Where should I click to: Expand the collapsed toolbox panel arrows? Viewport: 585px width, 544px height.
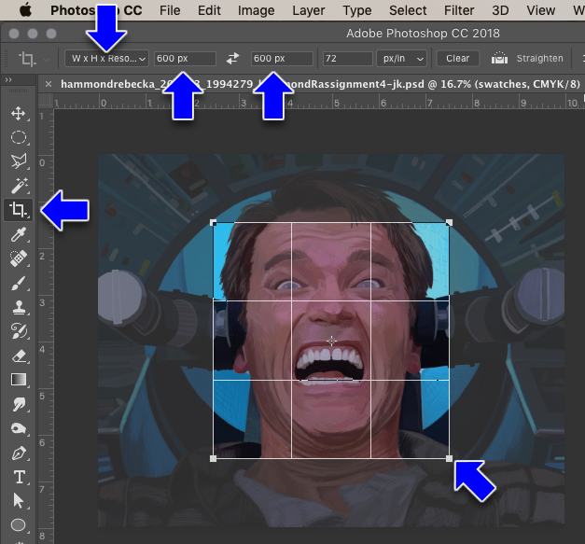8,80
